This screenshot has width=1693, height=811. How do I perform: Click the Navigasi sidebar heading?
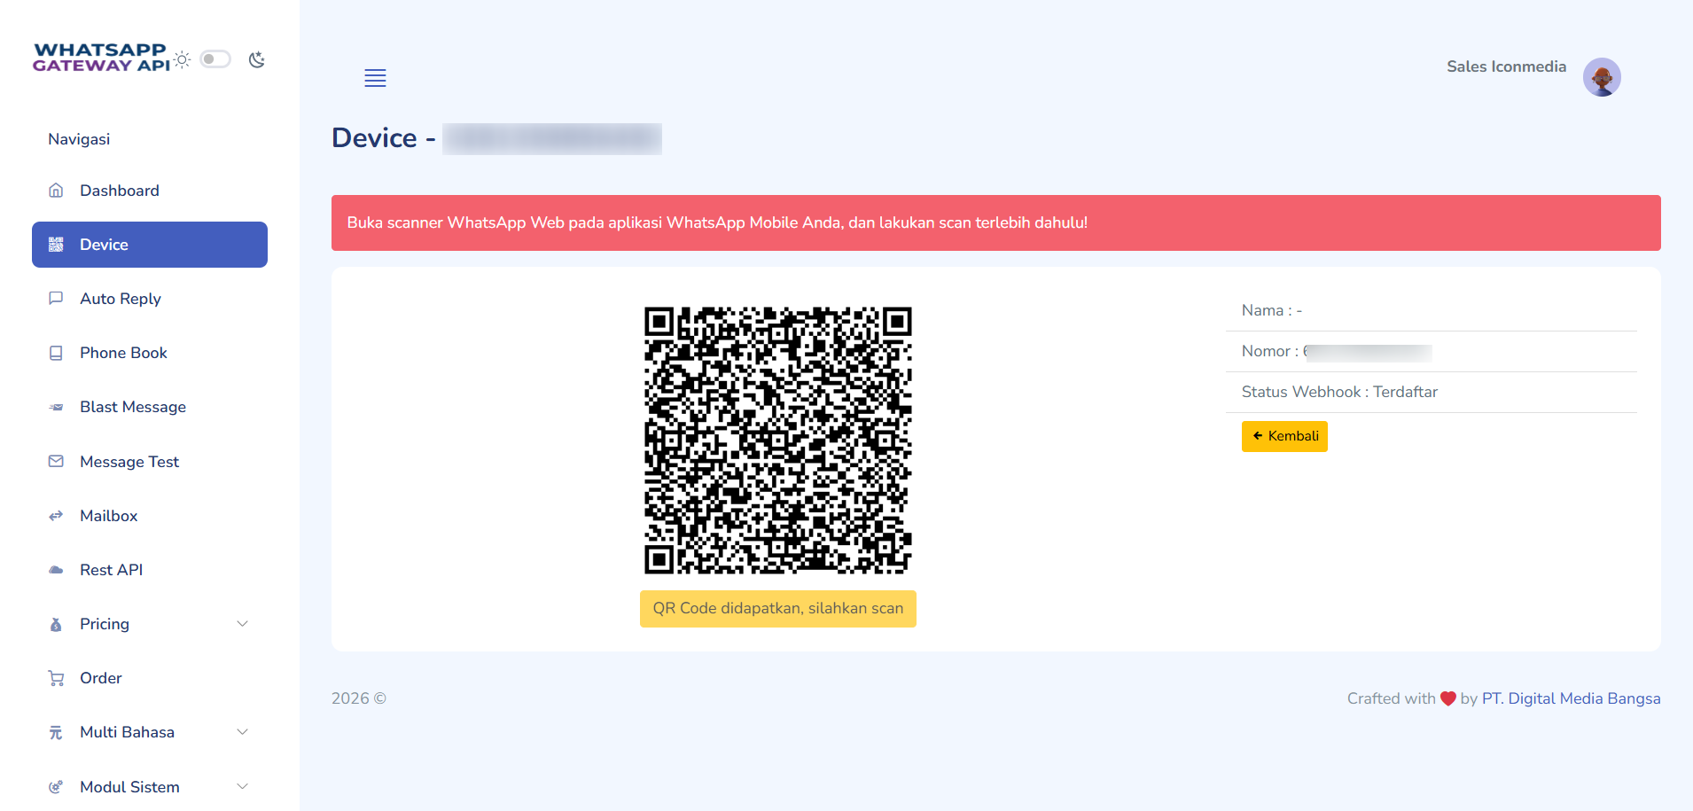point(79,139)
